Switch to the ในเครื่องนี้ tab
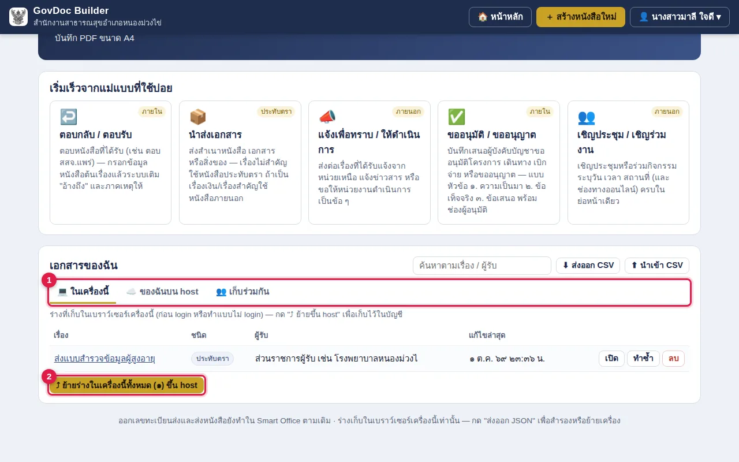Screen dimensions: 739x462 click(x=83, y=292)
